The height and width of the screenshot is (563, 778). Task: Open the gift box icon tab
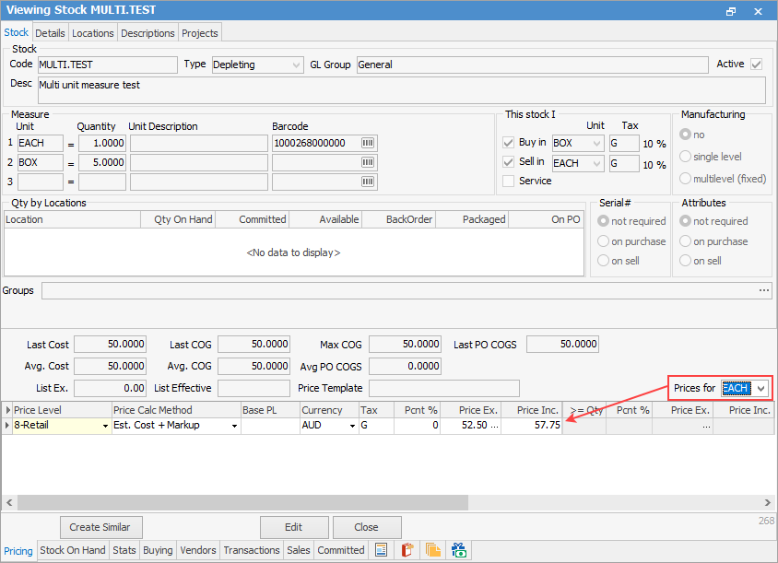click(x=458, y=550)
